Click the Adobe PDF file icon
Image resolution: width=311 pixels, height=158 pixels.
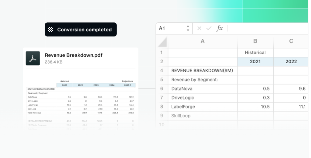pos(33,58)
